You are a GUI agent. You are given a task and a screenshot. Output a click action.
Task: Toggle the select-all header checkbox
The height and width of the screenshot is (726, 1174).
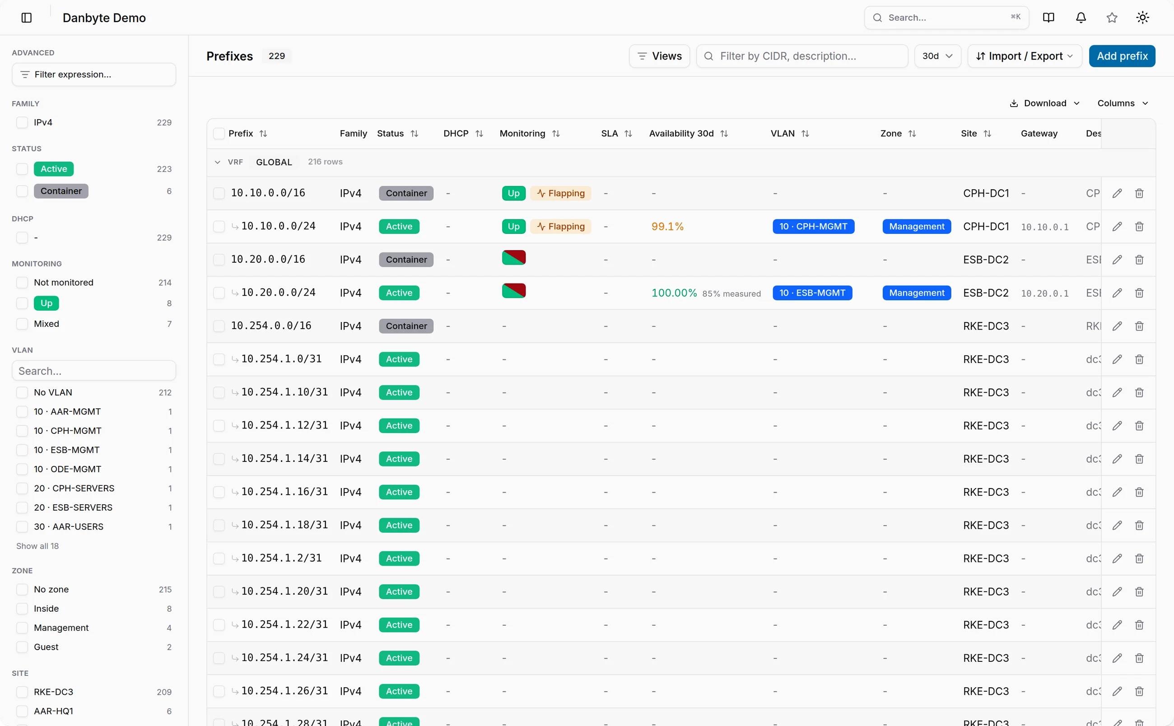point(219,134)
